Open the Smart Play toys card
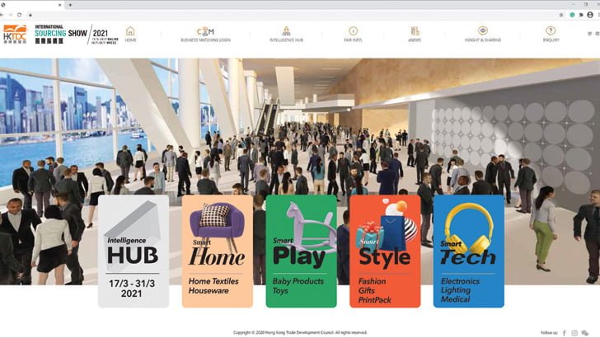600x338 pixels. pyautogui.click(x=301, y=251)
